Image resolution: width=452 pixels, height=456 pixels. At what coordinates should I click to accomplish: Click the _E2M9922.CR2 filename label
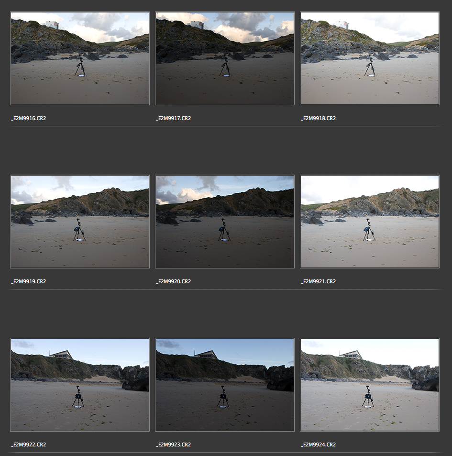29,445
